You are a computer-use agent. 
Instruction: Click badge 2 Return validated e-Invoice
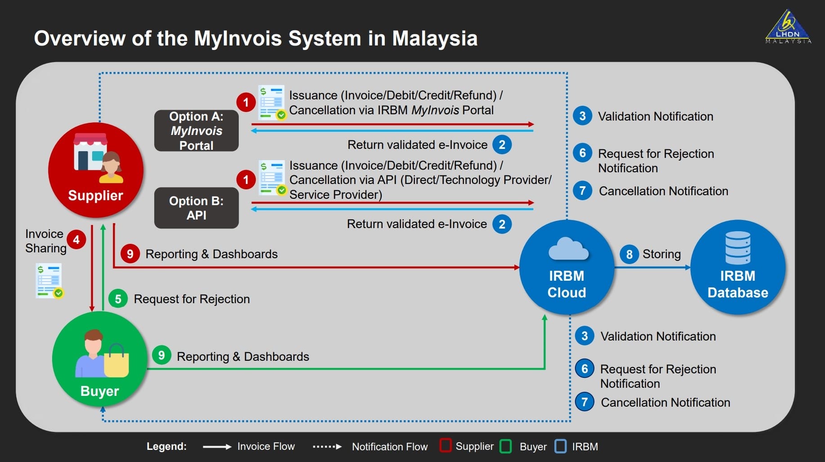504,144
